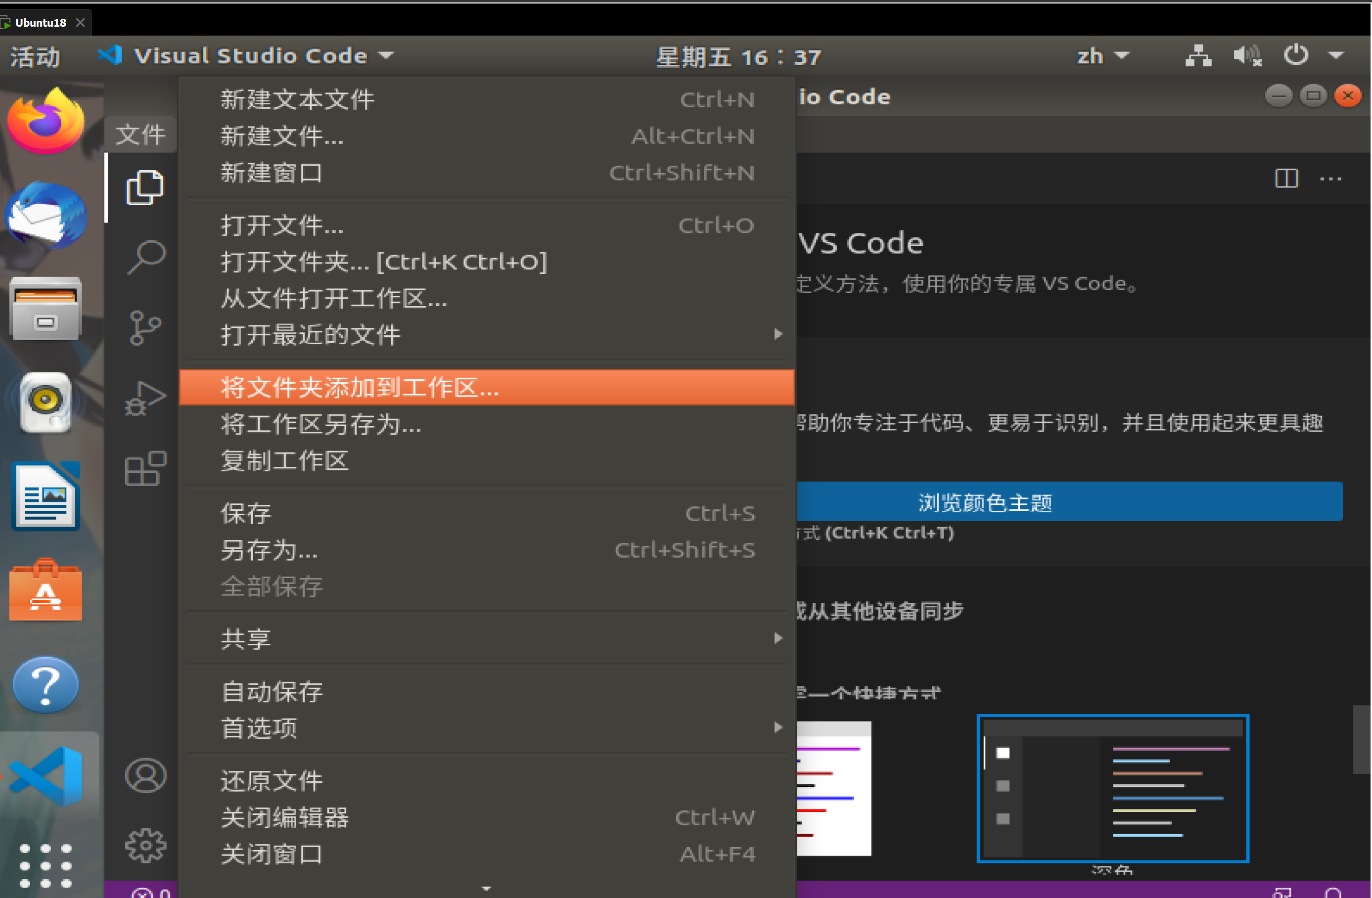The width and height of the screenshot is (1372, 898).
Task: Open the zh input language dropdown
Action: 1103,56
